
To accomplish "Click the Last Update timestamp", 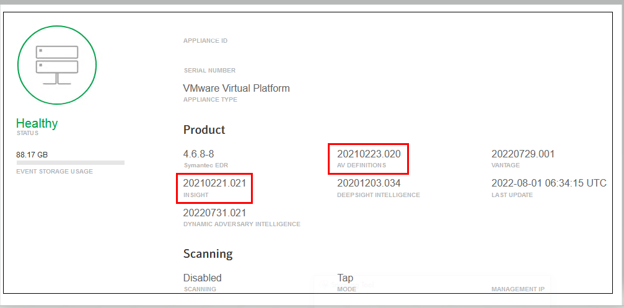I will click(x=548, y=183).
